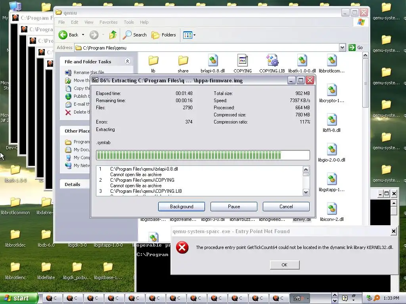Select libatk-1.0-0.dll file icon
Image resolution: width=406 pixels, height=304 pixels.
[x=302, y=61]
